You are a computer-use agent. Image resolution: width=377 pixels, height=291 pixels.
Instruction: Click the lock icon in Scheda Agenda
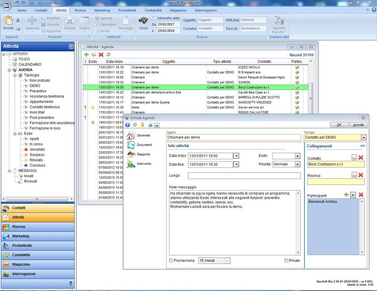[142, 125]
